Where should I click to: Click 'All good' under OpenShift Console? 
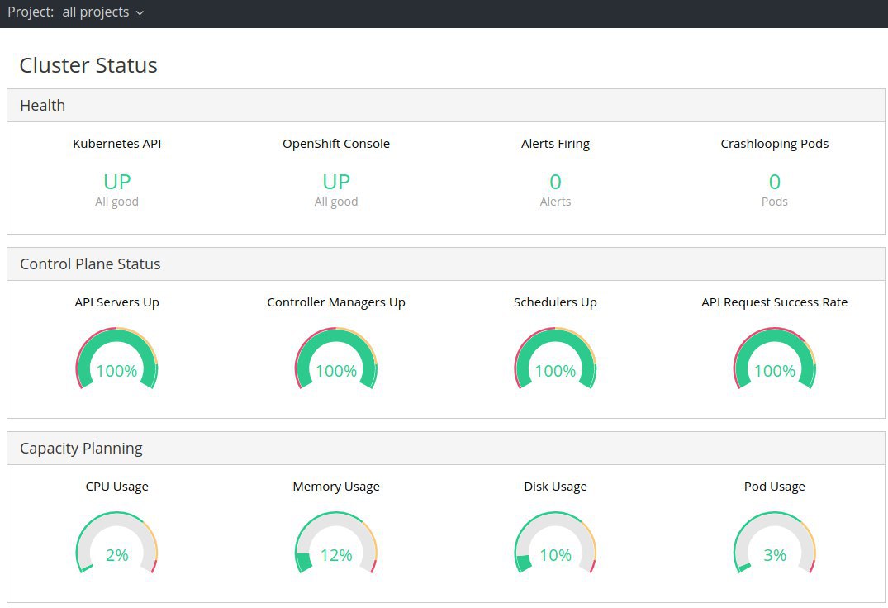[x=336, y=202]
